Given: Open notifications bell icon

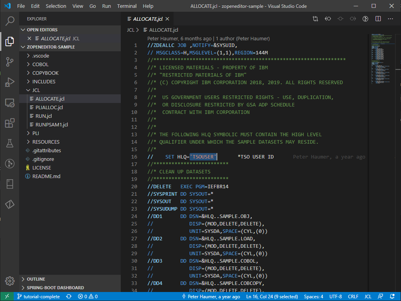Looking at the screenshot, I should click(x=392, y=296).
